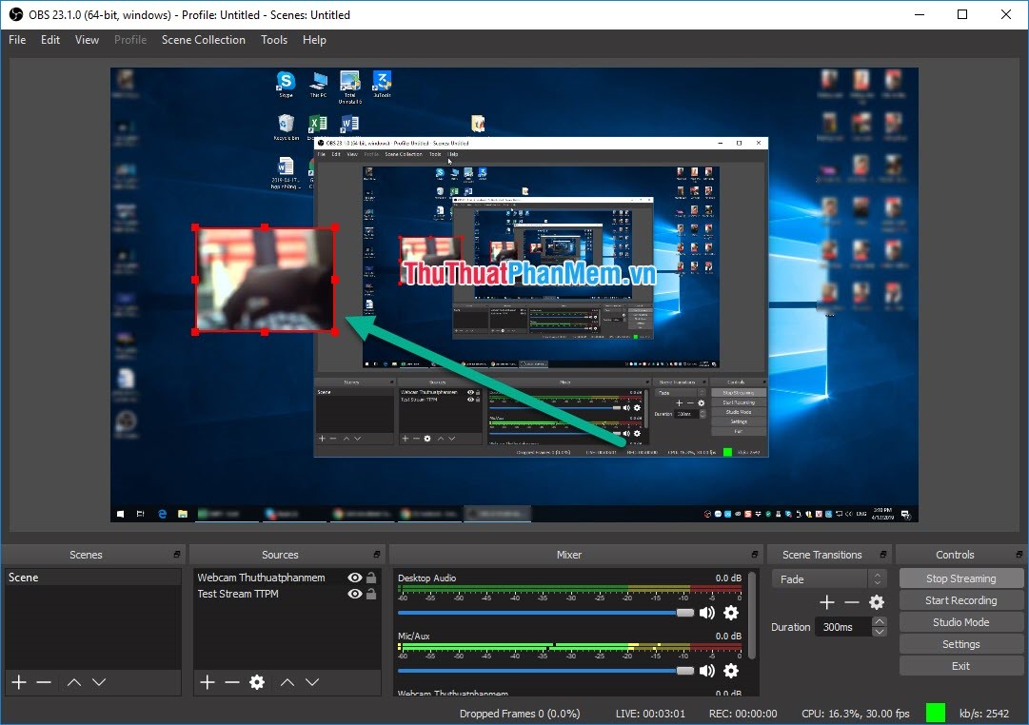Move selected source up with the arrow icon
This screenshot has height=725, width=1029.
pyautogui.click(x=287, y=681)
